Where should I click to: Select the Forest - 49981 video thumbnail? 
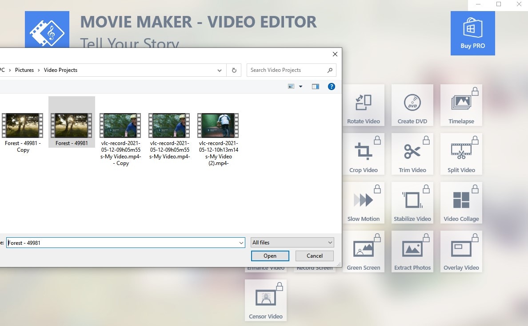click(x=72, y=126)
